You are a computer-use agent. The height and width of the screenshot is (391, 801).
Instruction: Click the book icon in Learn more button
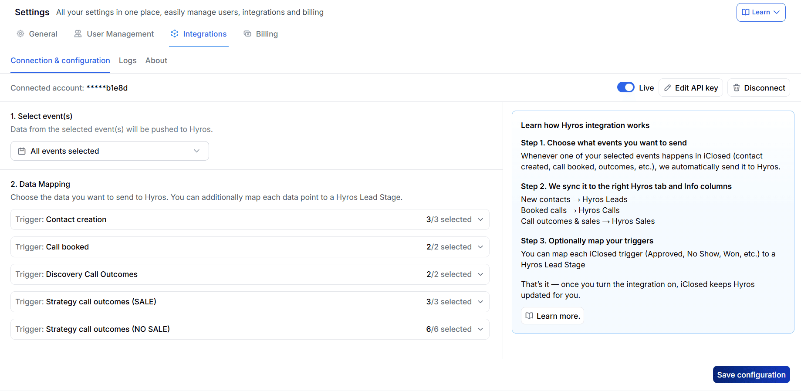click(x=529, y=316)
